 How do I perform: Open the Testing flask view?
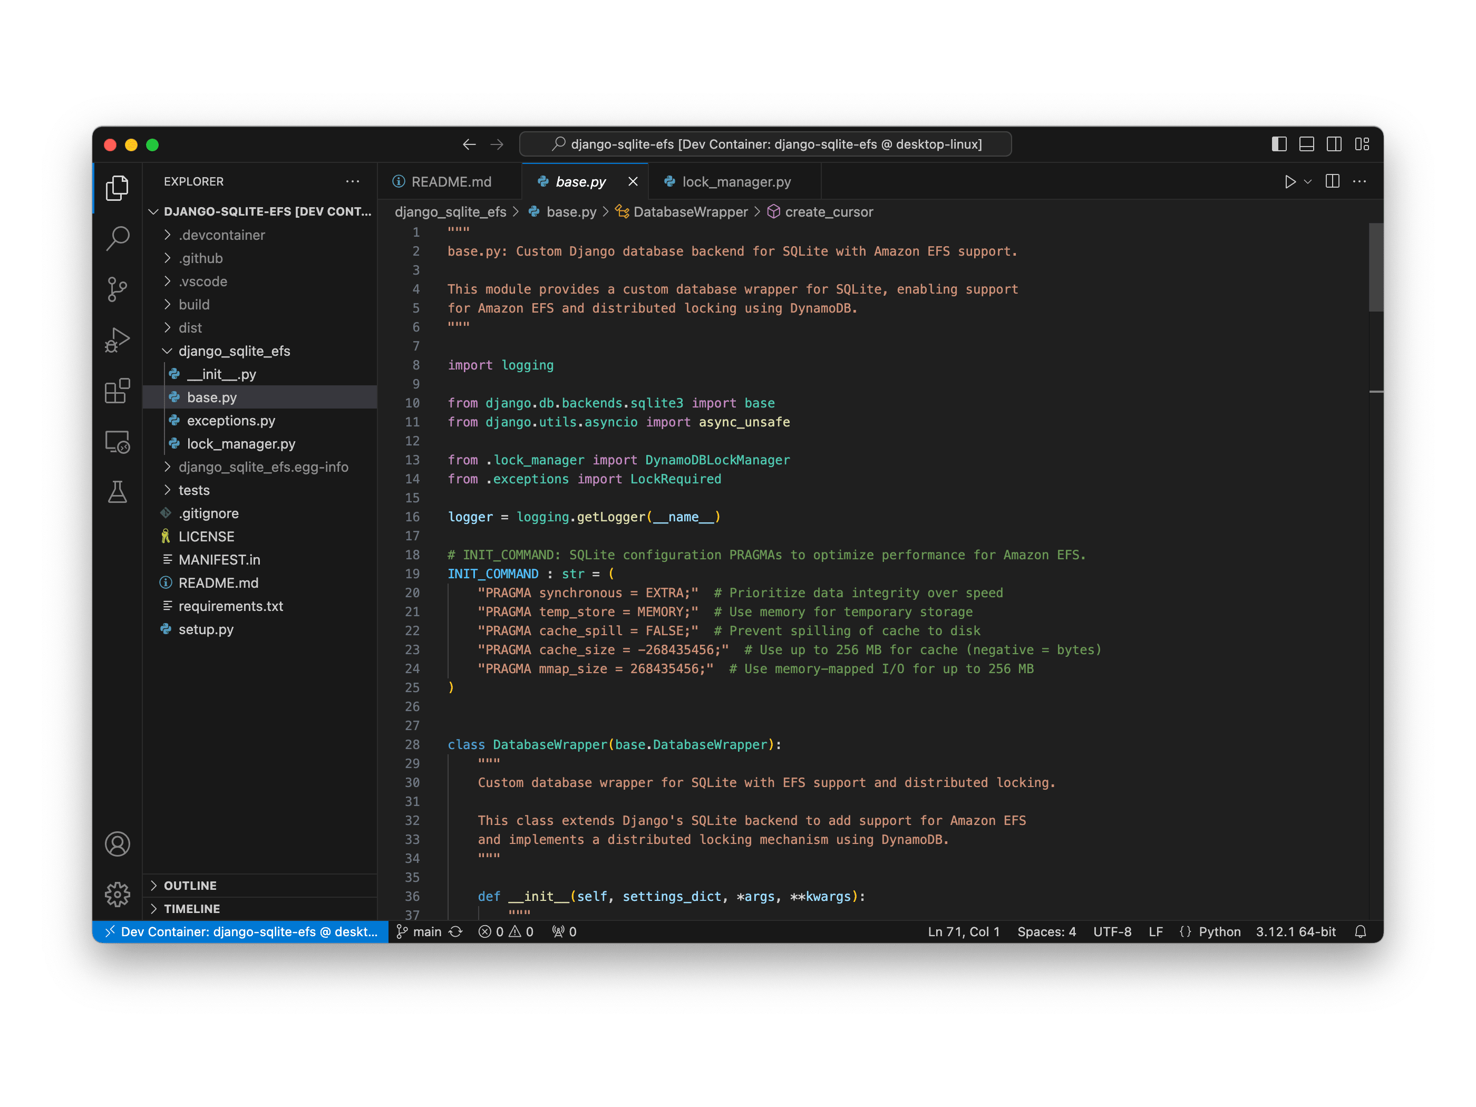coord(118,492)
